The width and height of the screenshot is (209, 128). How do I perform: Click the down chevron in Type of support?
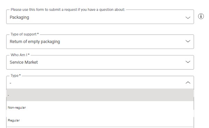coord(188,41)
